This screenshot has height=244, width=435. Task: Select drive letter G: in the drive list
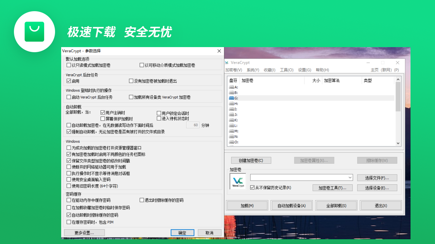point(238,98)
